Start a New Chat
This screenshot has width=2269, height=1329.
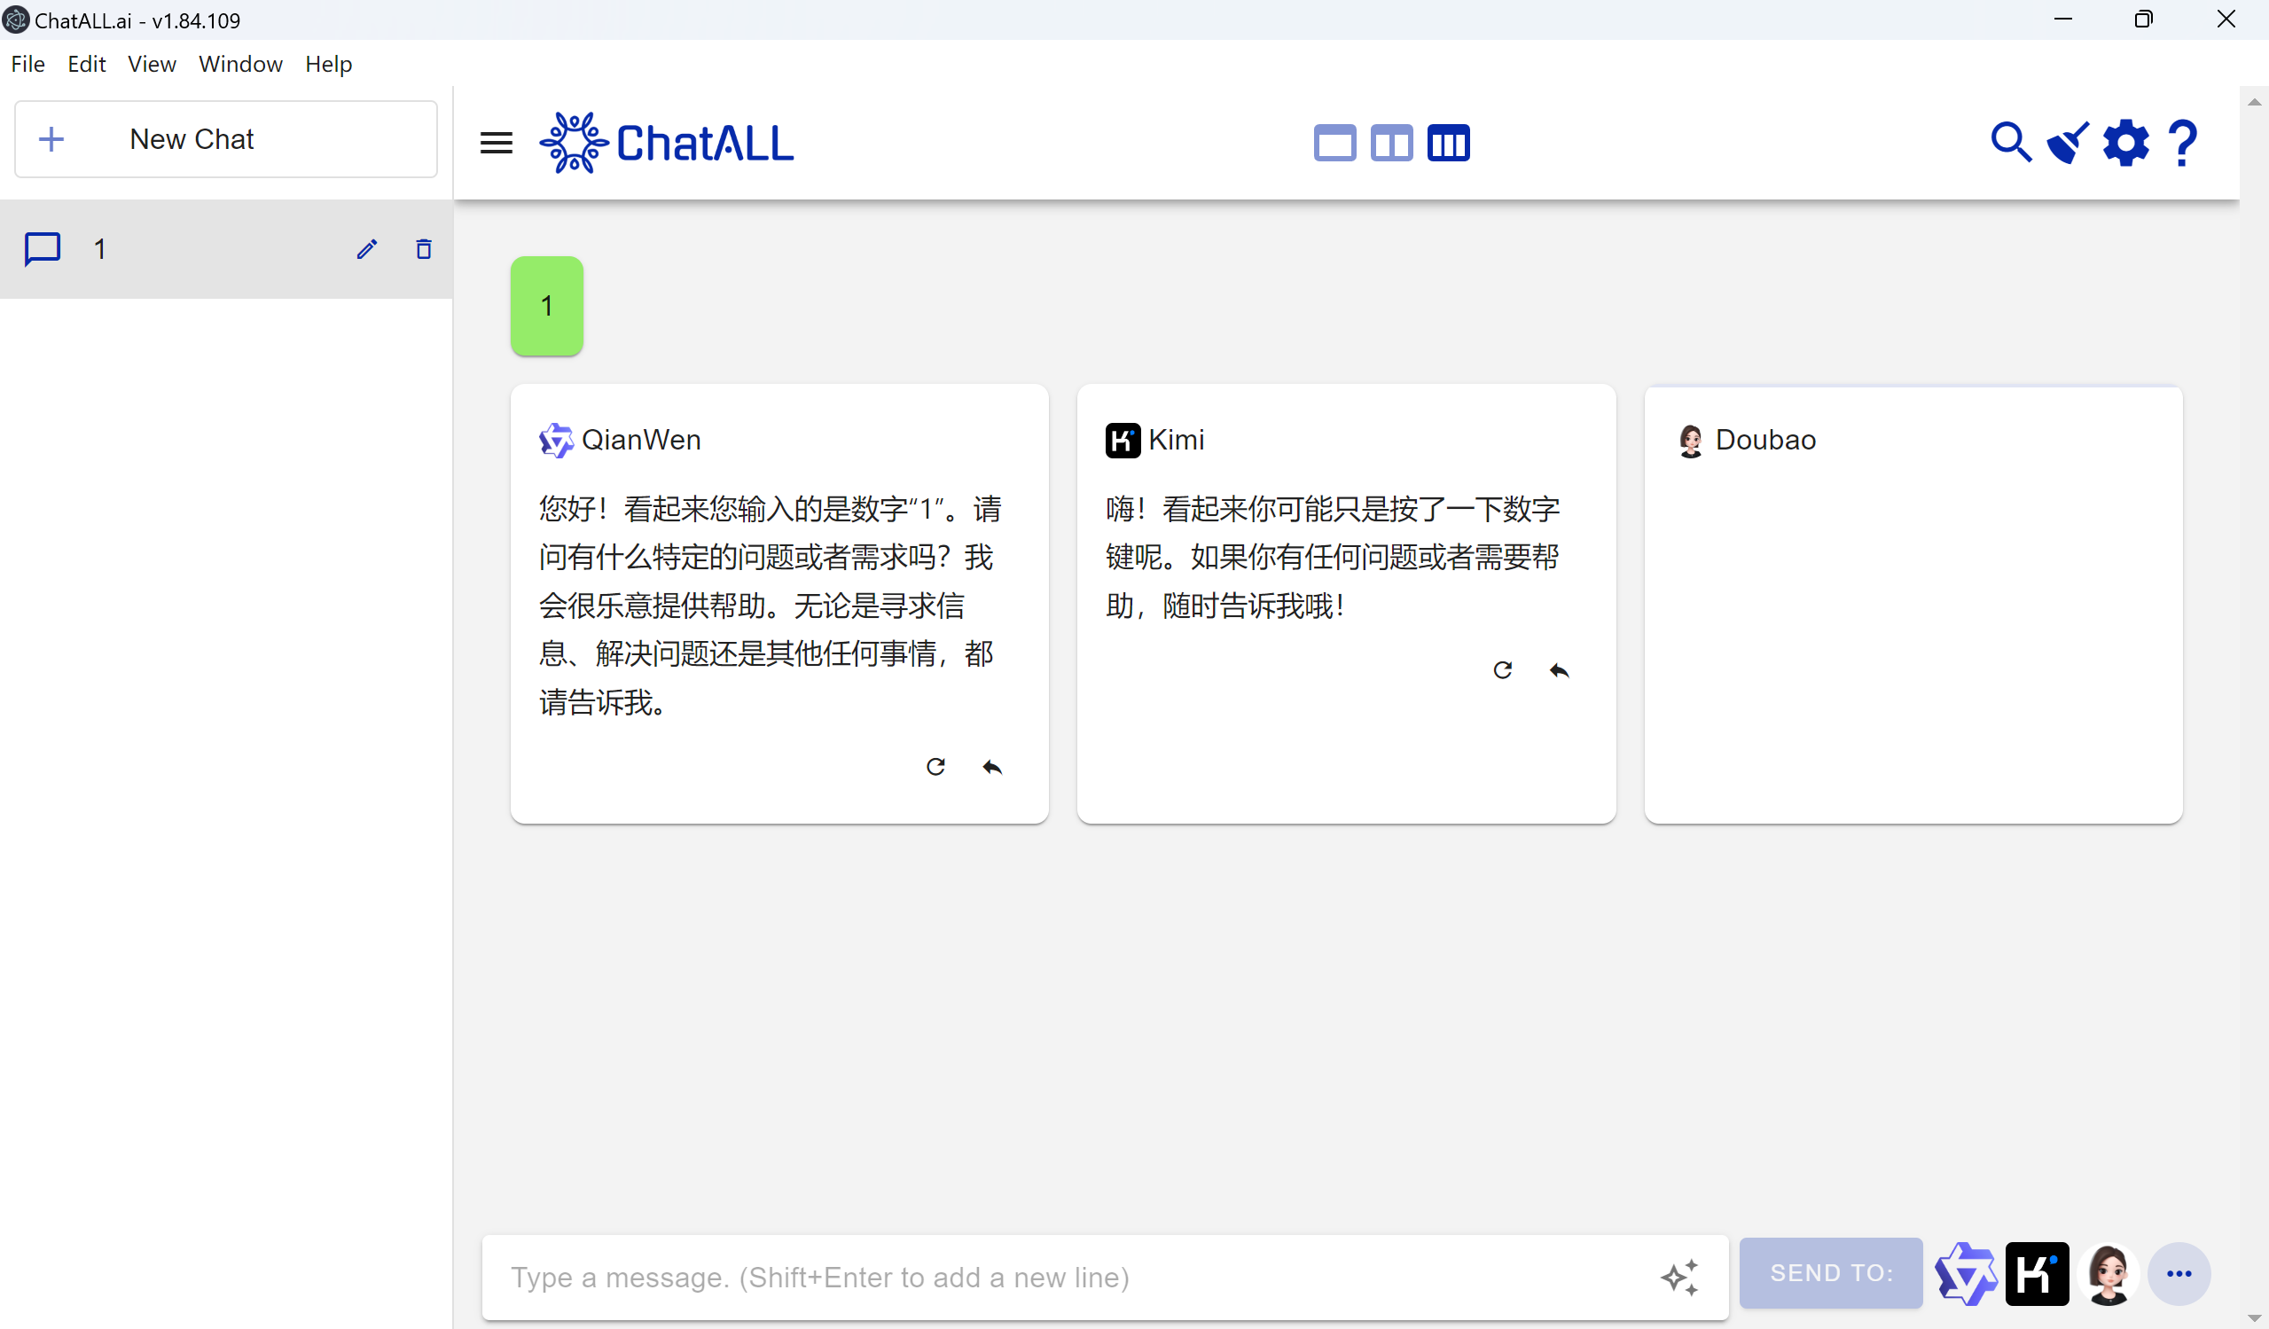point(225,138)
